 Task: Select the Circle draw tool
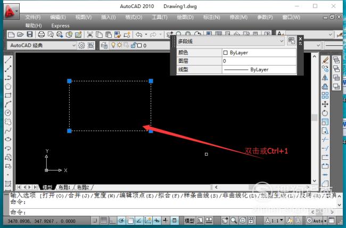coord(8,113)
